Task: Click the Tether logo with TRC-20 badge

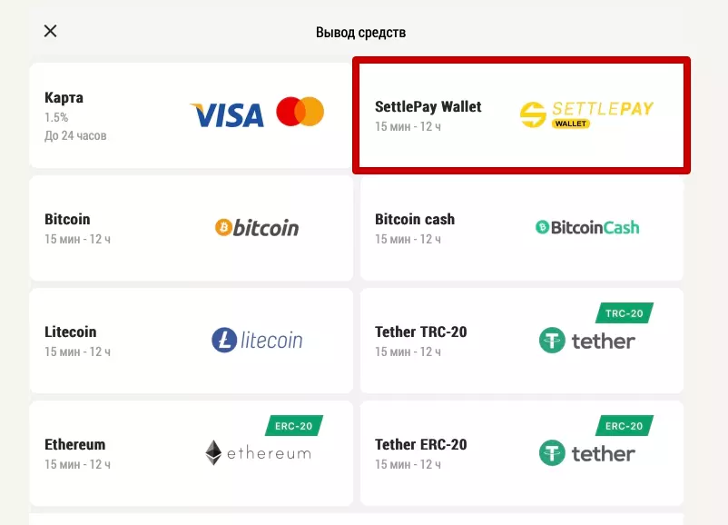Action: click(586, 342)
